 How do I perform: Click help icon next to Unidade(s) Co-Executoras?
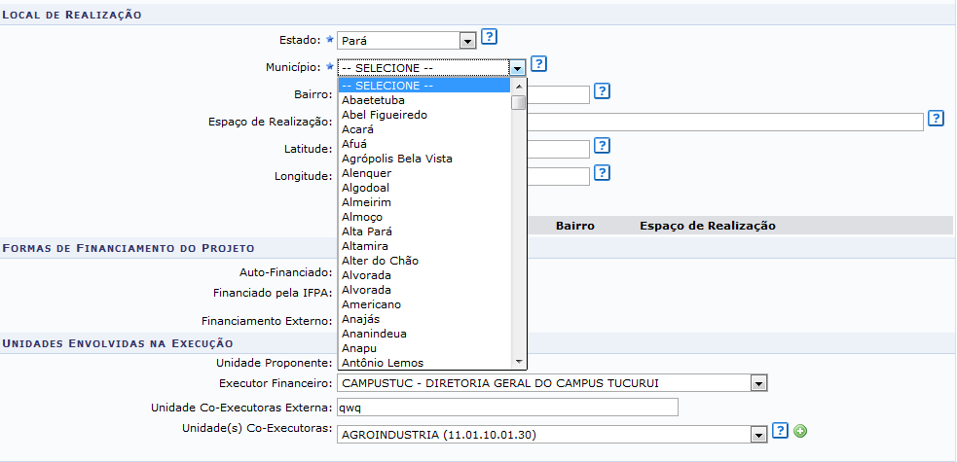tap(780, 431)
